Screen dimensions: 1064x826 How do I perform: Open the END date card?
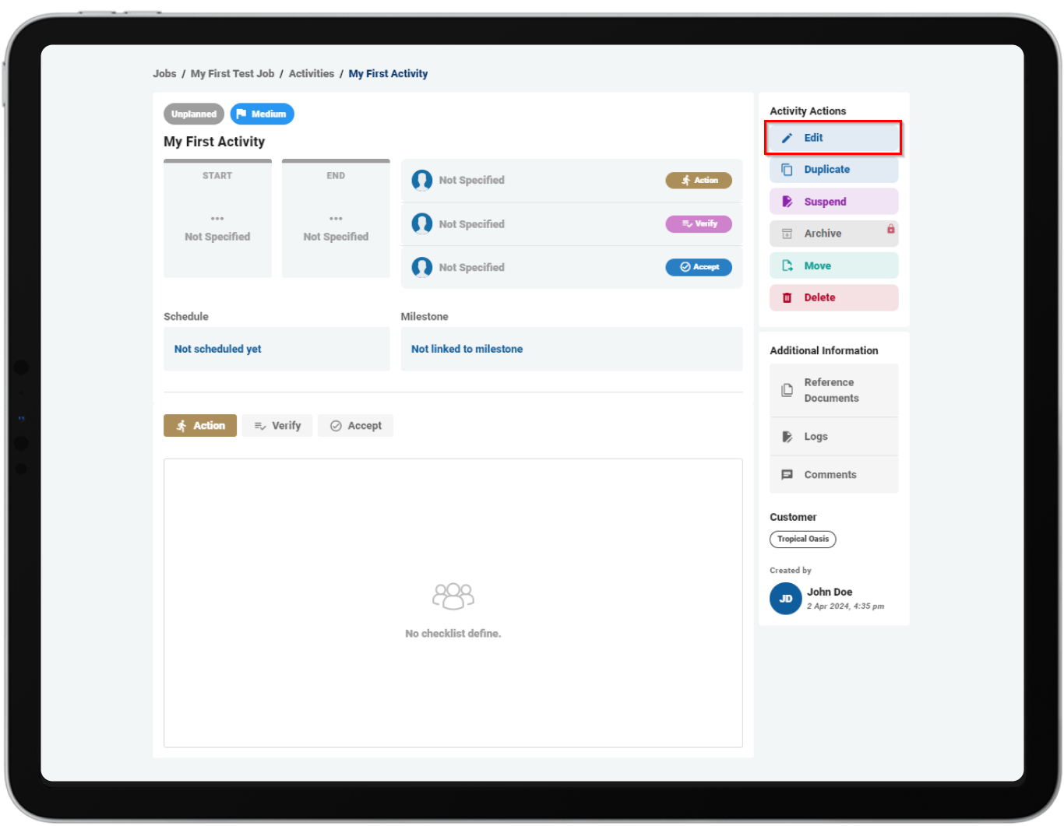click(336, 219)
